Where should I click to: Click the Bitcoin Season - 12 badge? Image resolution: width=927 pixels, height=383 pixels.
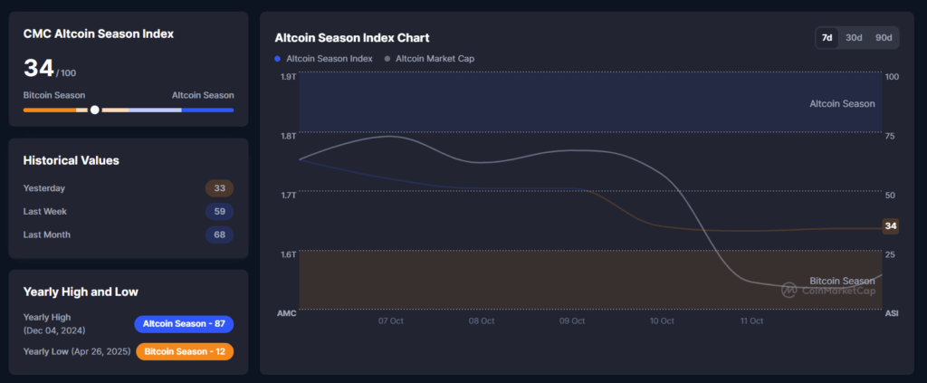[x=185, y=350]
